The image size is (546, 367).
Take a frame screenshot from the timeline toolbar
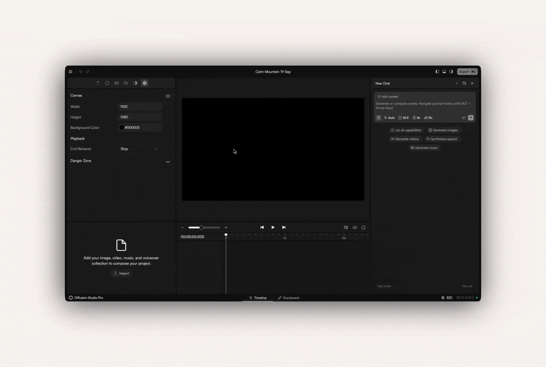click(346, 228)
